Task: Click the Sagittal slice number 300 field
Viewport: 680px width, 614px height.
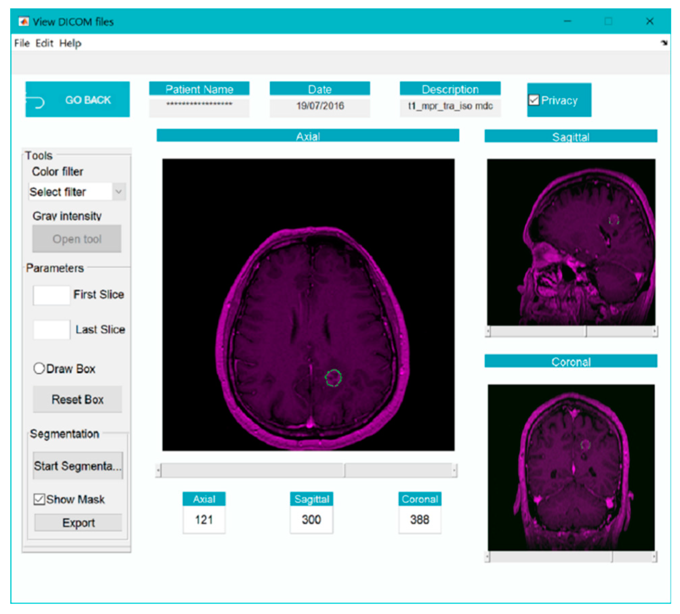Action: tap(311, 519)
